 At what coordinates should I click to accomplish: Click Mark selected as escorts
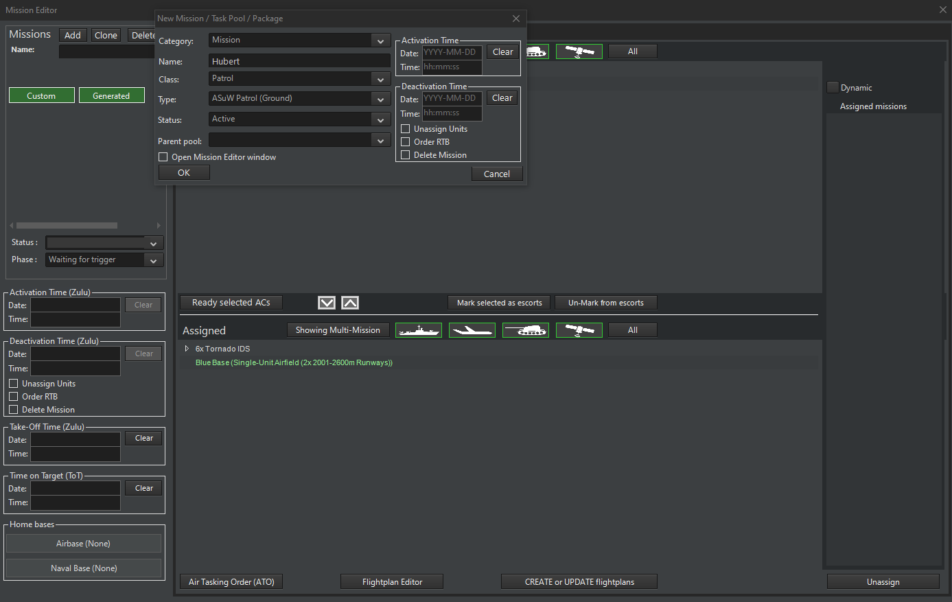[499, 303]
